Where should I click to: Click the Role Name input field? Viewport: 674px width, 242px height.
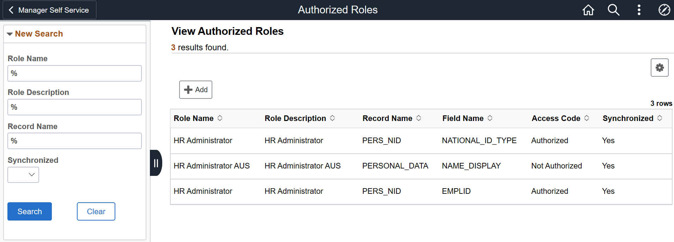pyautogui.click(x=74, y=73)
